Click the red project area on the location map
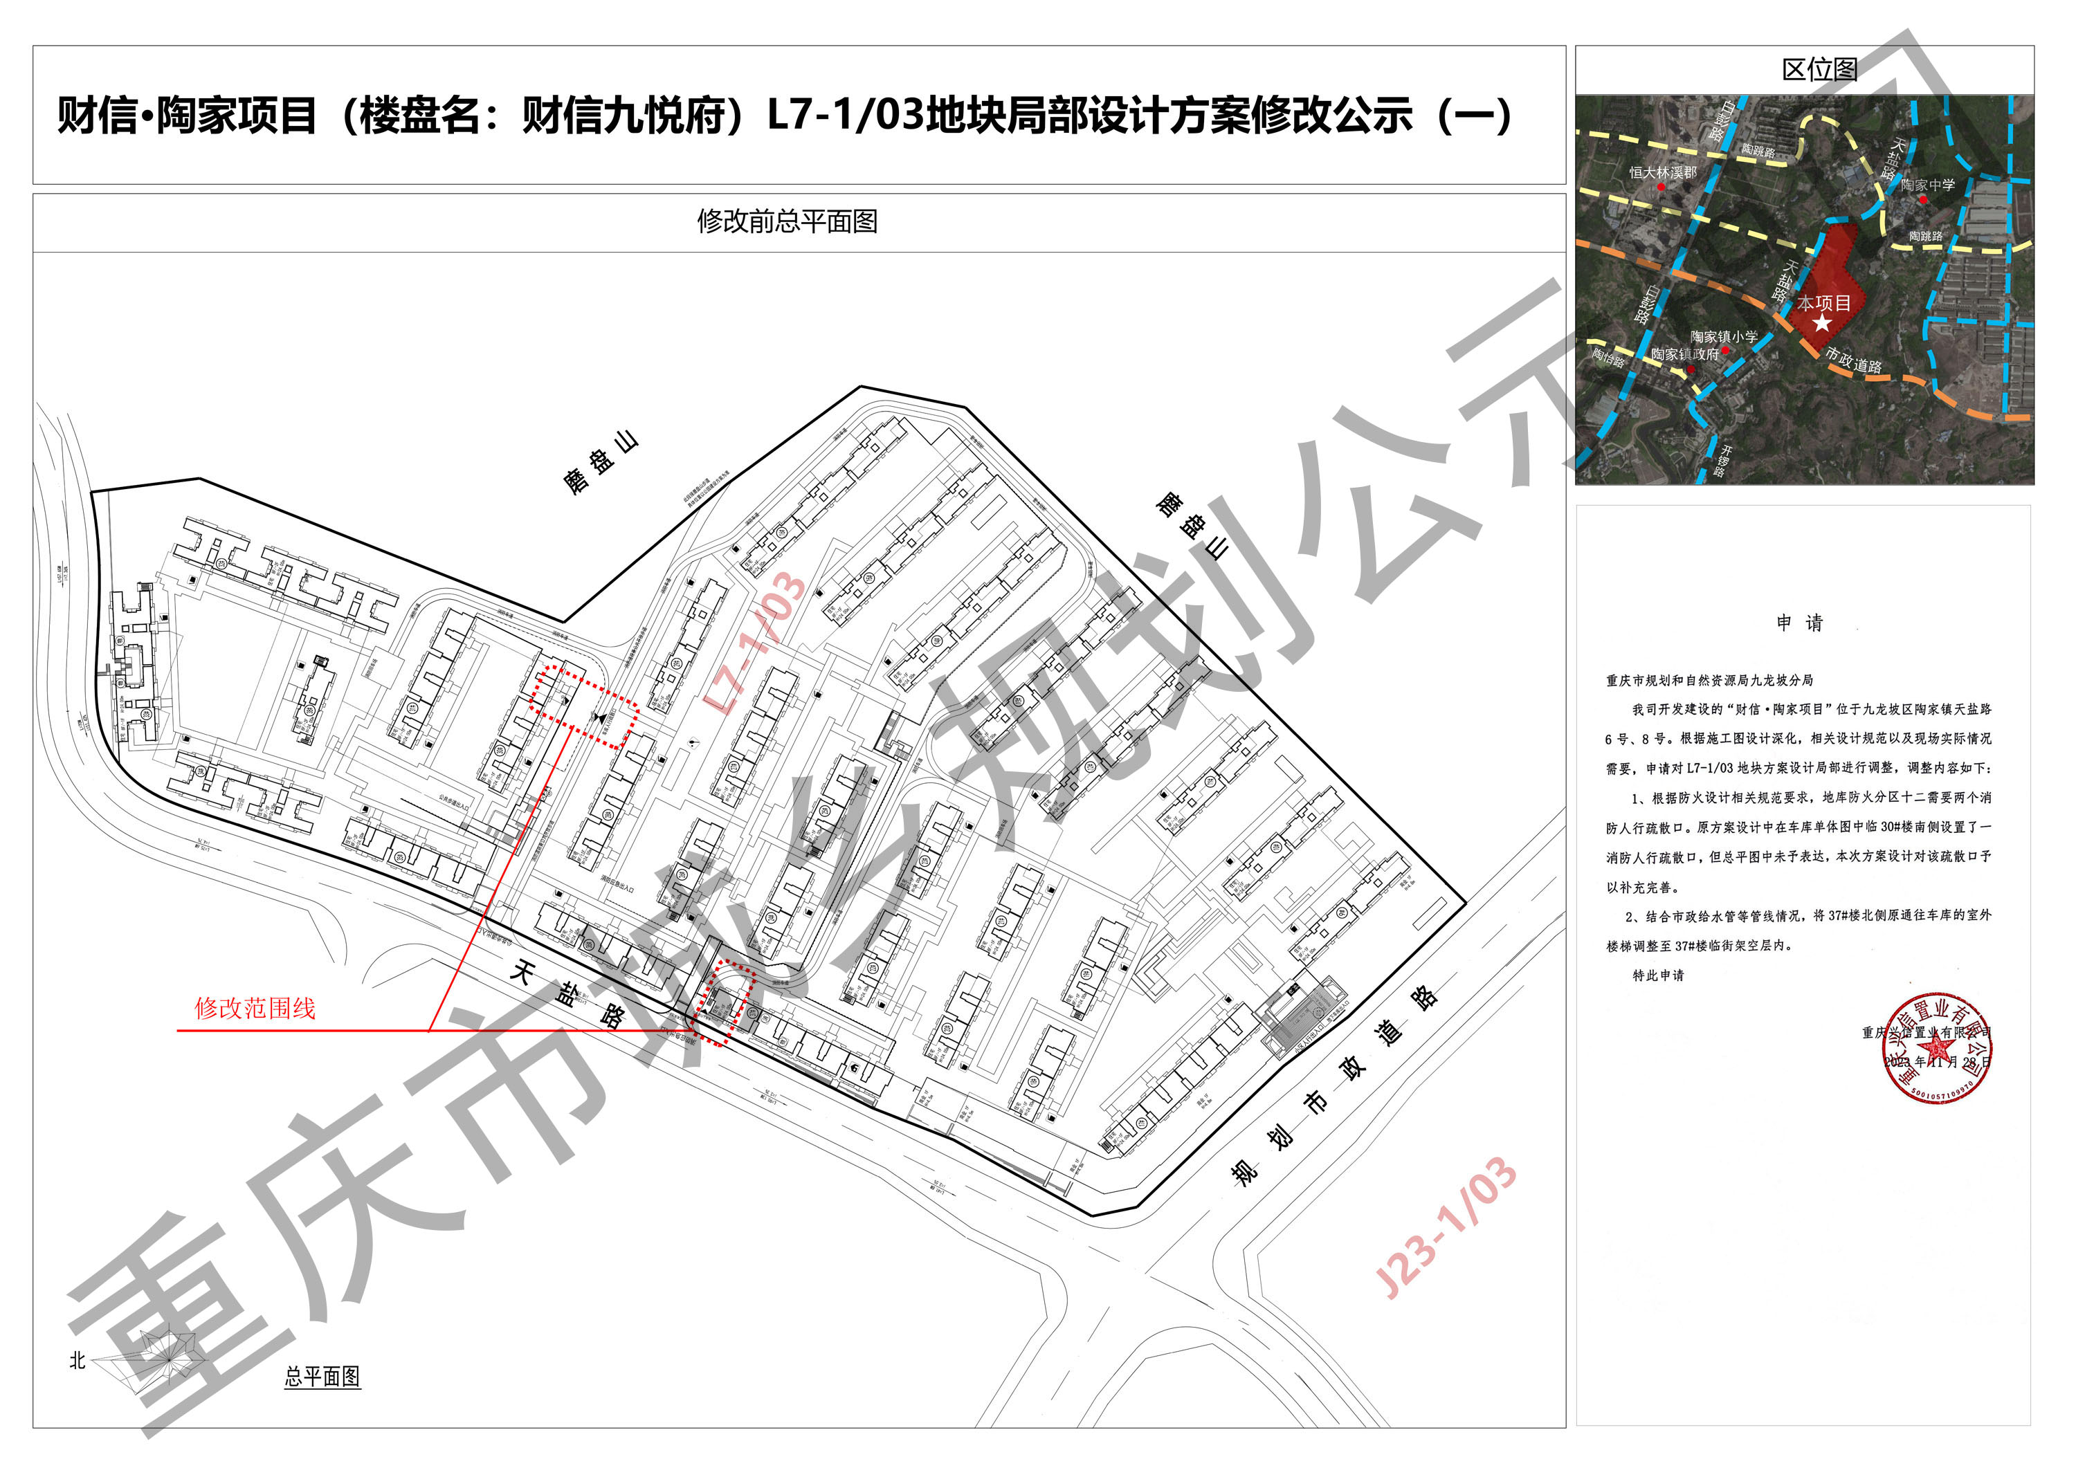Screen dimensions: 2076x1468 pyautogui.click(x=1826, y=289)
